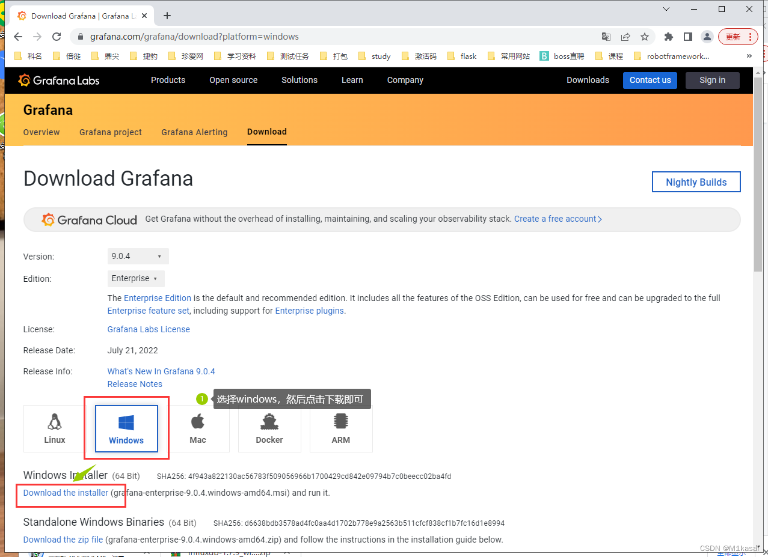This screenshot has height=557, width=768.
Task: Reload the Grafana download page
Action: point(57,37)
